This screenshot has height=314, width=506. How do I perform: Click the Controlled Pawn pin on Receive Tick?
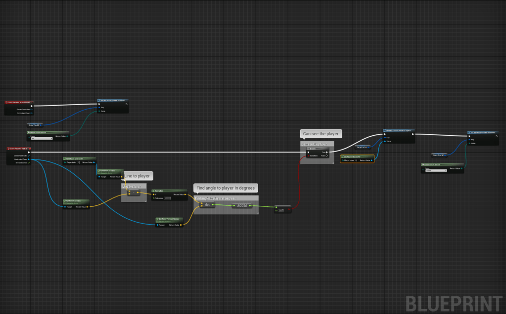29,159
